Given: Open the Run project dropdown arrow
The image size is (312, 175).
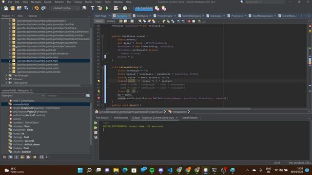Looking at the screenshot, I should pyautogui.click(x=111, y=8).
